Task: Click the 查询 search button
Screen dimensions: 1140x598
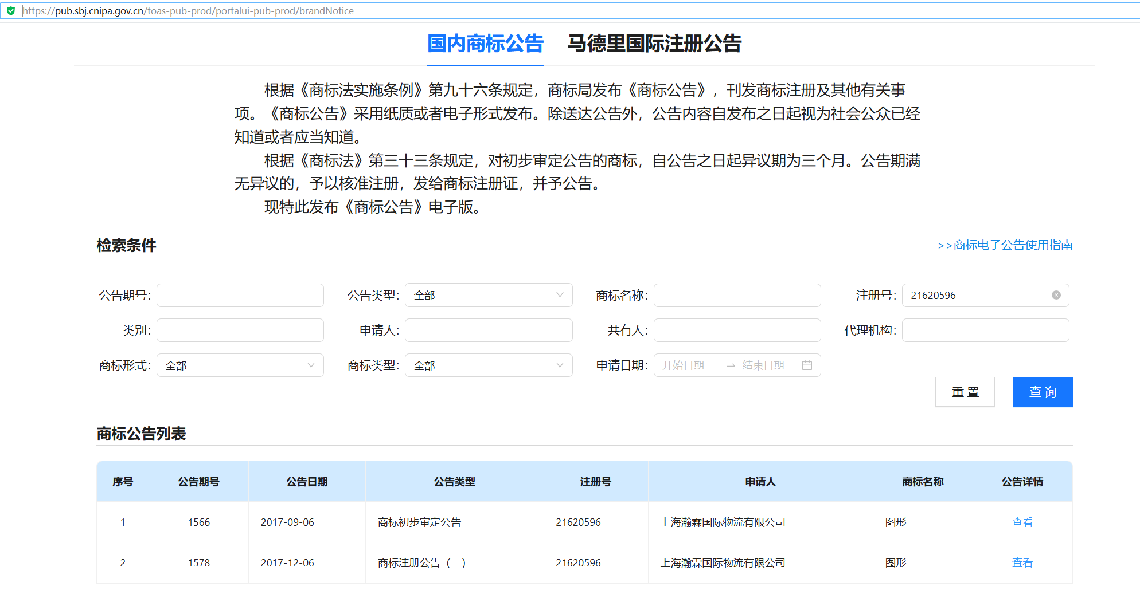Action: [1043, 392]
